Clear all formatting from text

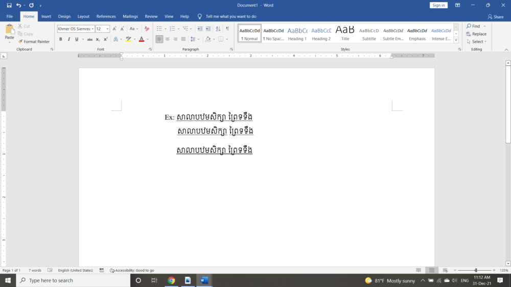pos(146,29)
